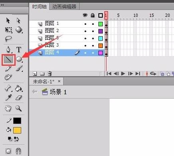Screen dimensions: 174x156
Task: Toggle lock dot for 图层 2
Action: click(x=93, y=31)
